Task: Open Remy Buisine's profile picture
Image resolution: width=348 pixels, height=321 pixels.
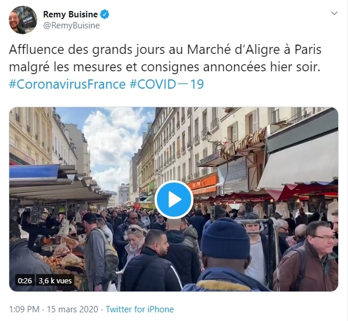Action: coord(23,20)
